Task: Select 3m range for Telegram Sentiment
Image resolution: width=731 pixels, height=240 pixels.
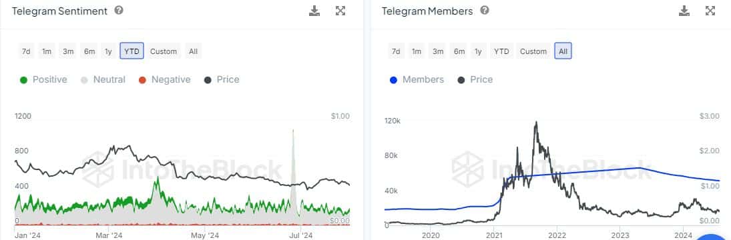Action: point(68,51)
